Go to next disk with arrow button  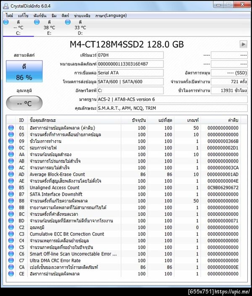[243, 44]
